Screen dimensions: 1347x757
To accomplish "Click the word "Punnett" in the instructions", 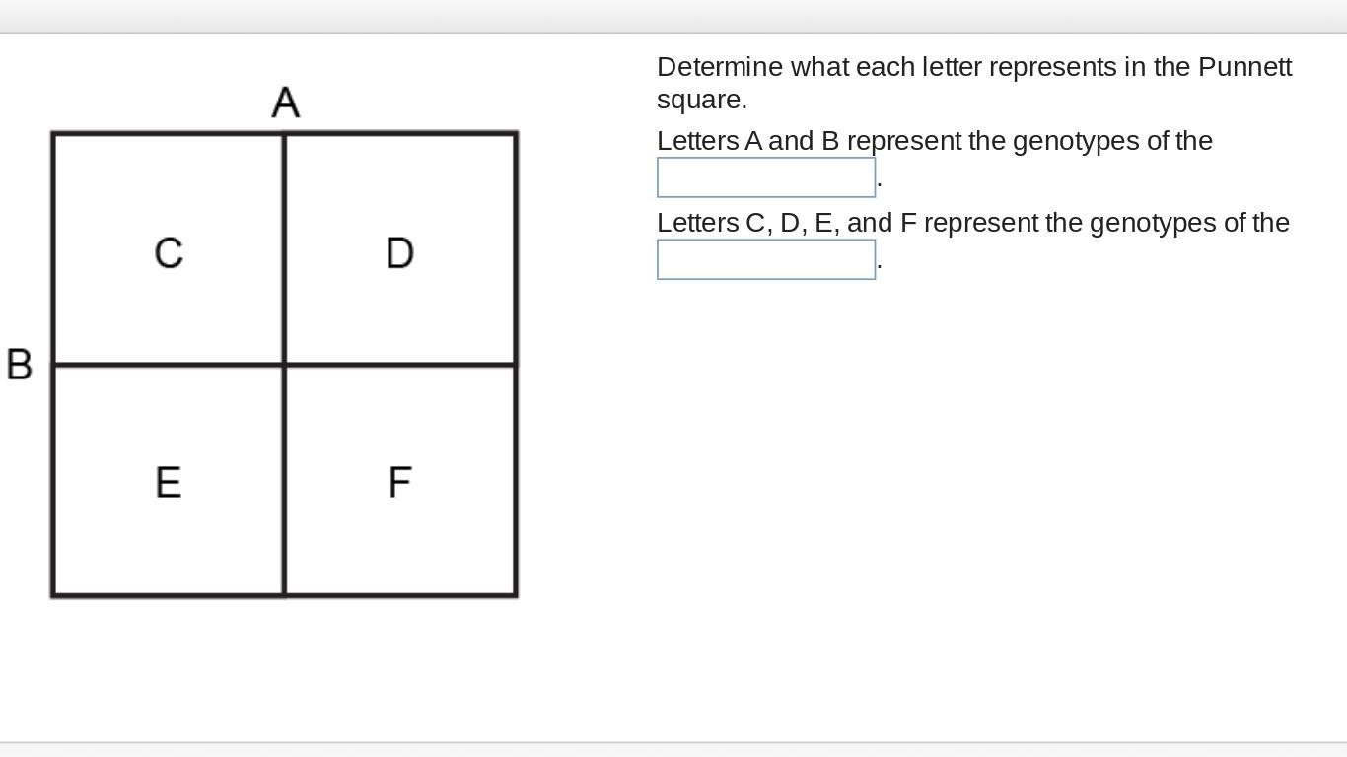I will (x=1244, y=67).
